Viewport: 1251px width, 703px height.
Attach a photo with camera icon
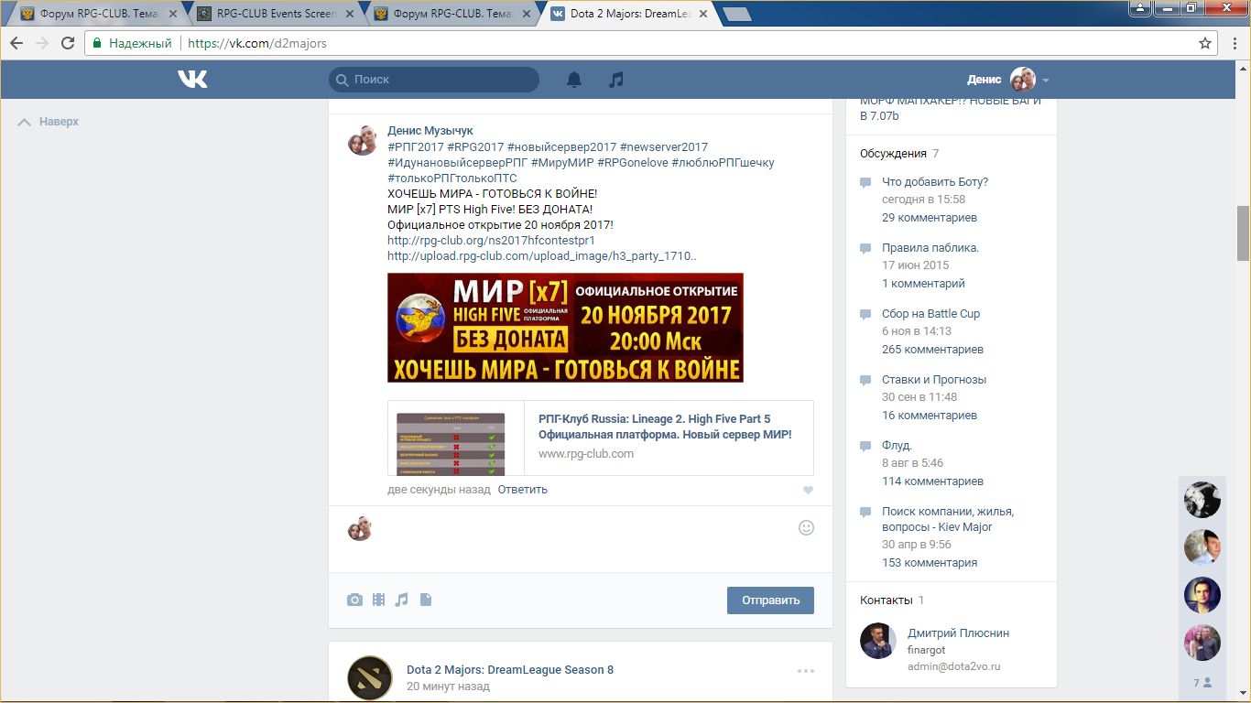click(354, 600)
